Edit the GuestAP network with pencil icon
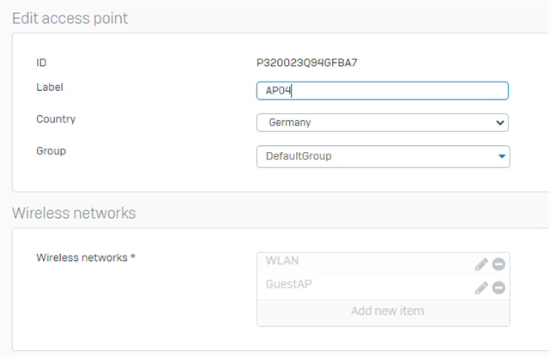The image size is (549, 357). pos(481,287)
